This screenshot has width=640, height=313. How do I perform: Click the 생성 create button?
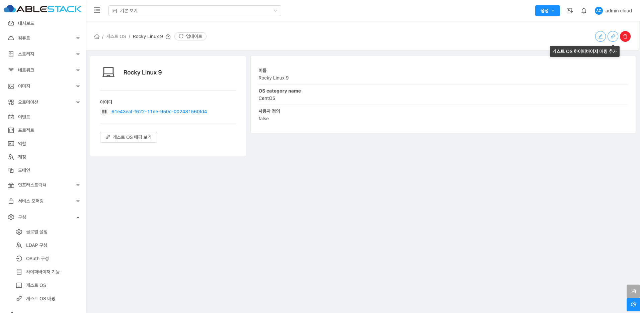tap(547, 11)
